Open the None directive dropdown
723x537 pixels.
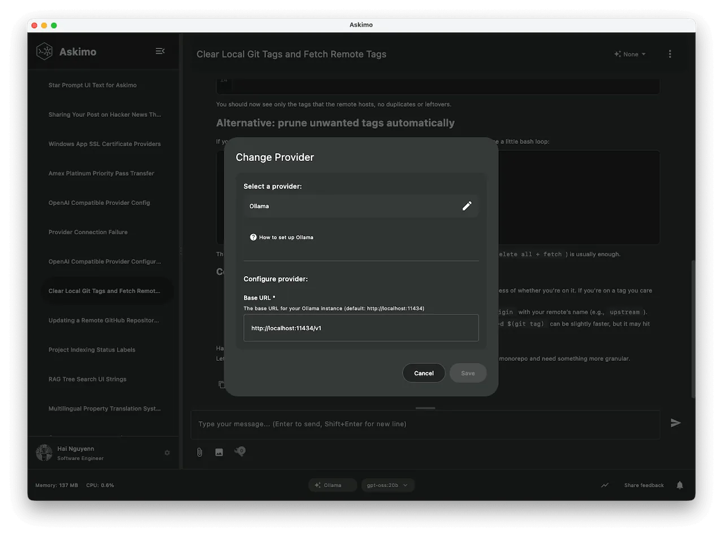630,54
